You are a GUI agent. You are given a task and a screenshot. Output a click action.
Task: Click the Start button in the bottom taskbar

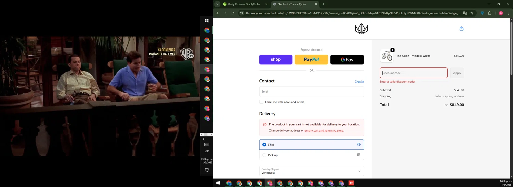tap(218, 183)
